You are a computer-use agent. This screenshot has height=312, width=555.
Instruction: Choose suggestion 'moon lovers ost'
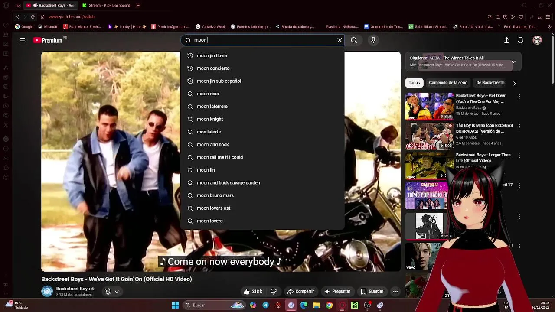[x=262, y=208]
